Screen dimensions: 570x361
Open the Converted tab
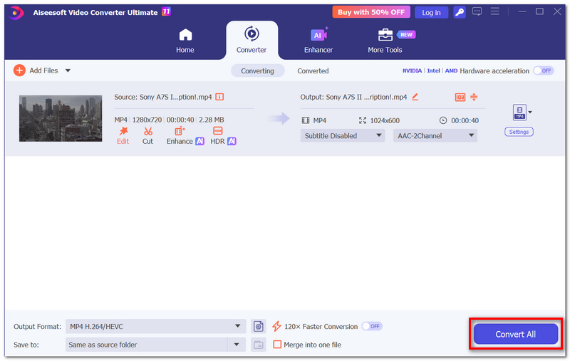click(313, 70)
